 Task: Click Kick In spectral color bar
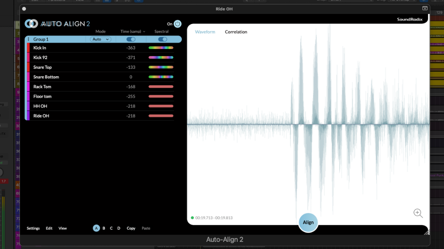pyautogui.click(x=161, y=48)
